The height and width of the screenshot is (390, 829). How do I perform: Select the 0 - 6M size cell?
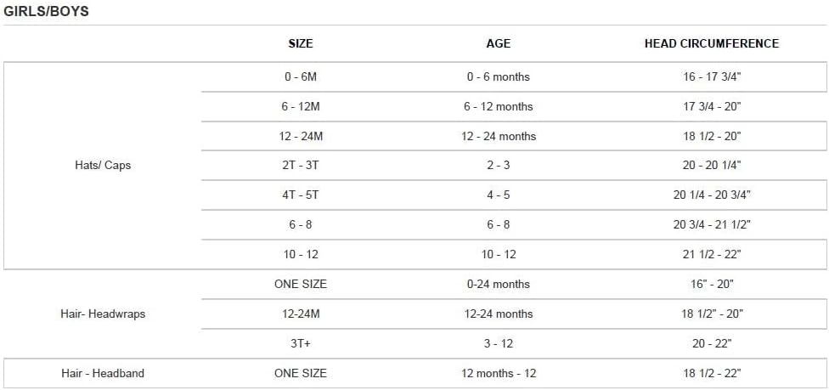pos(301,76)
